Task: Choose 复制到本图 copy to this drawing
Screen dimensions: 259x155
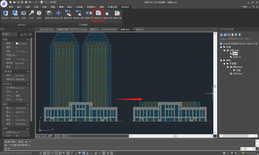Action: click(79, 15)
